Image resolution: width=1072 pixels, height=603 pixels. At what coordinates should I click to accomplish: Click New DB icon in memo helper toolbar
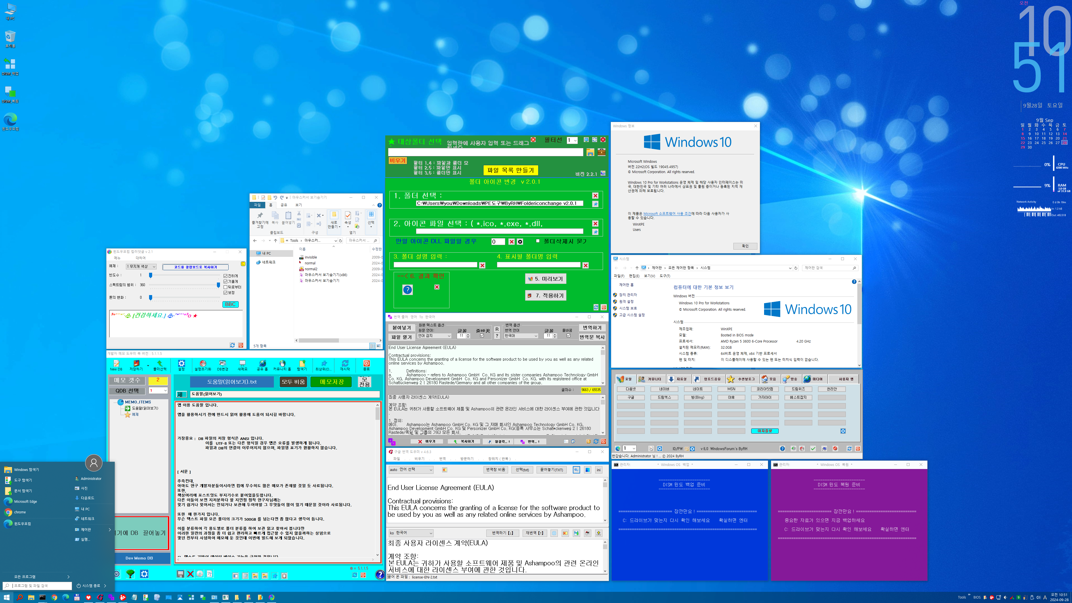pos(116,365)
